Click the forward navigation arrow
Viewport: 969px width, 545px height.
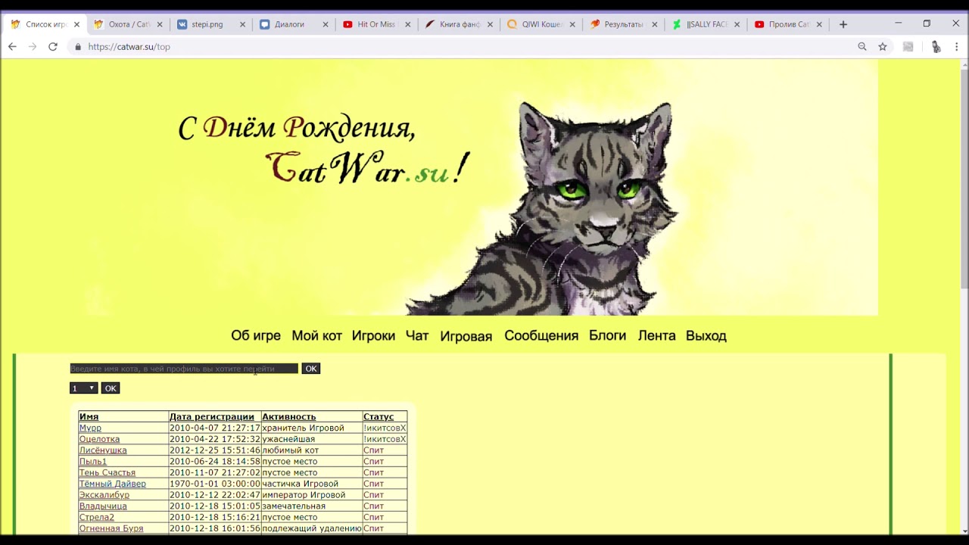(x=32, y=46)
